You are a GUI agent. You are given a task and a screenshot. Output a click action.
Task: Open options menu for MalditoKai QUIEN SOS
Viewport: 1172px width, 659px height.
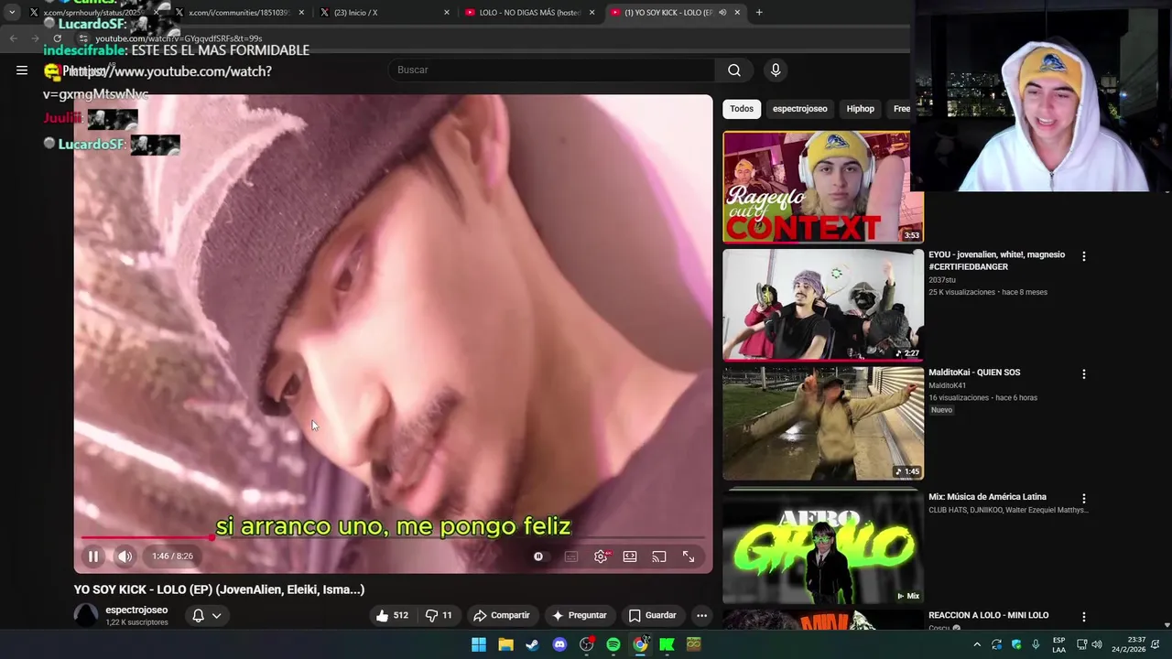(x=1083, y=373)
